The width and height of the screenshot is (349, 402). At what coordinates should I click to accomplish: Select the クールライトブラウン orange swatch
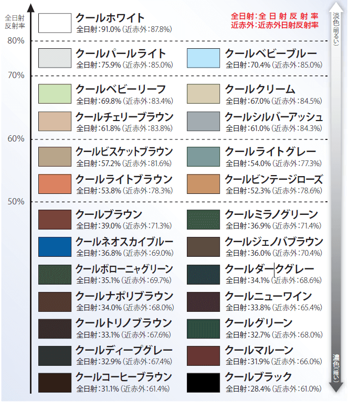tap(55, 184)
